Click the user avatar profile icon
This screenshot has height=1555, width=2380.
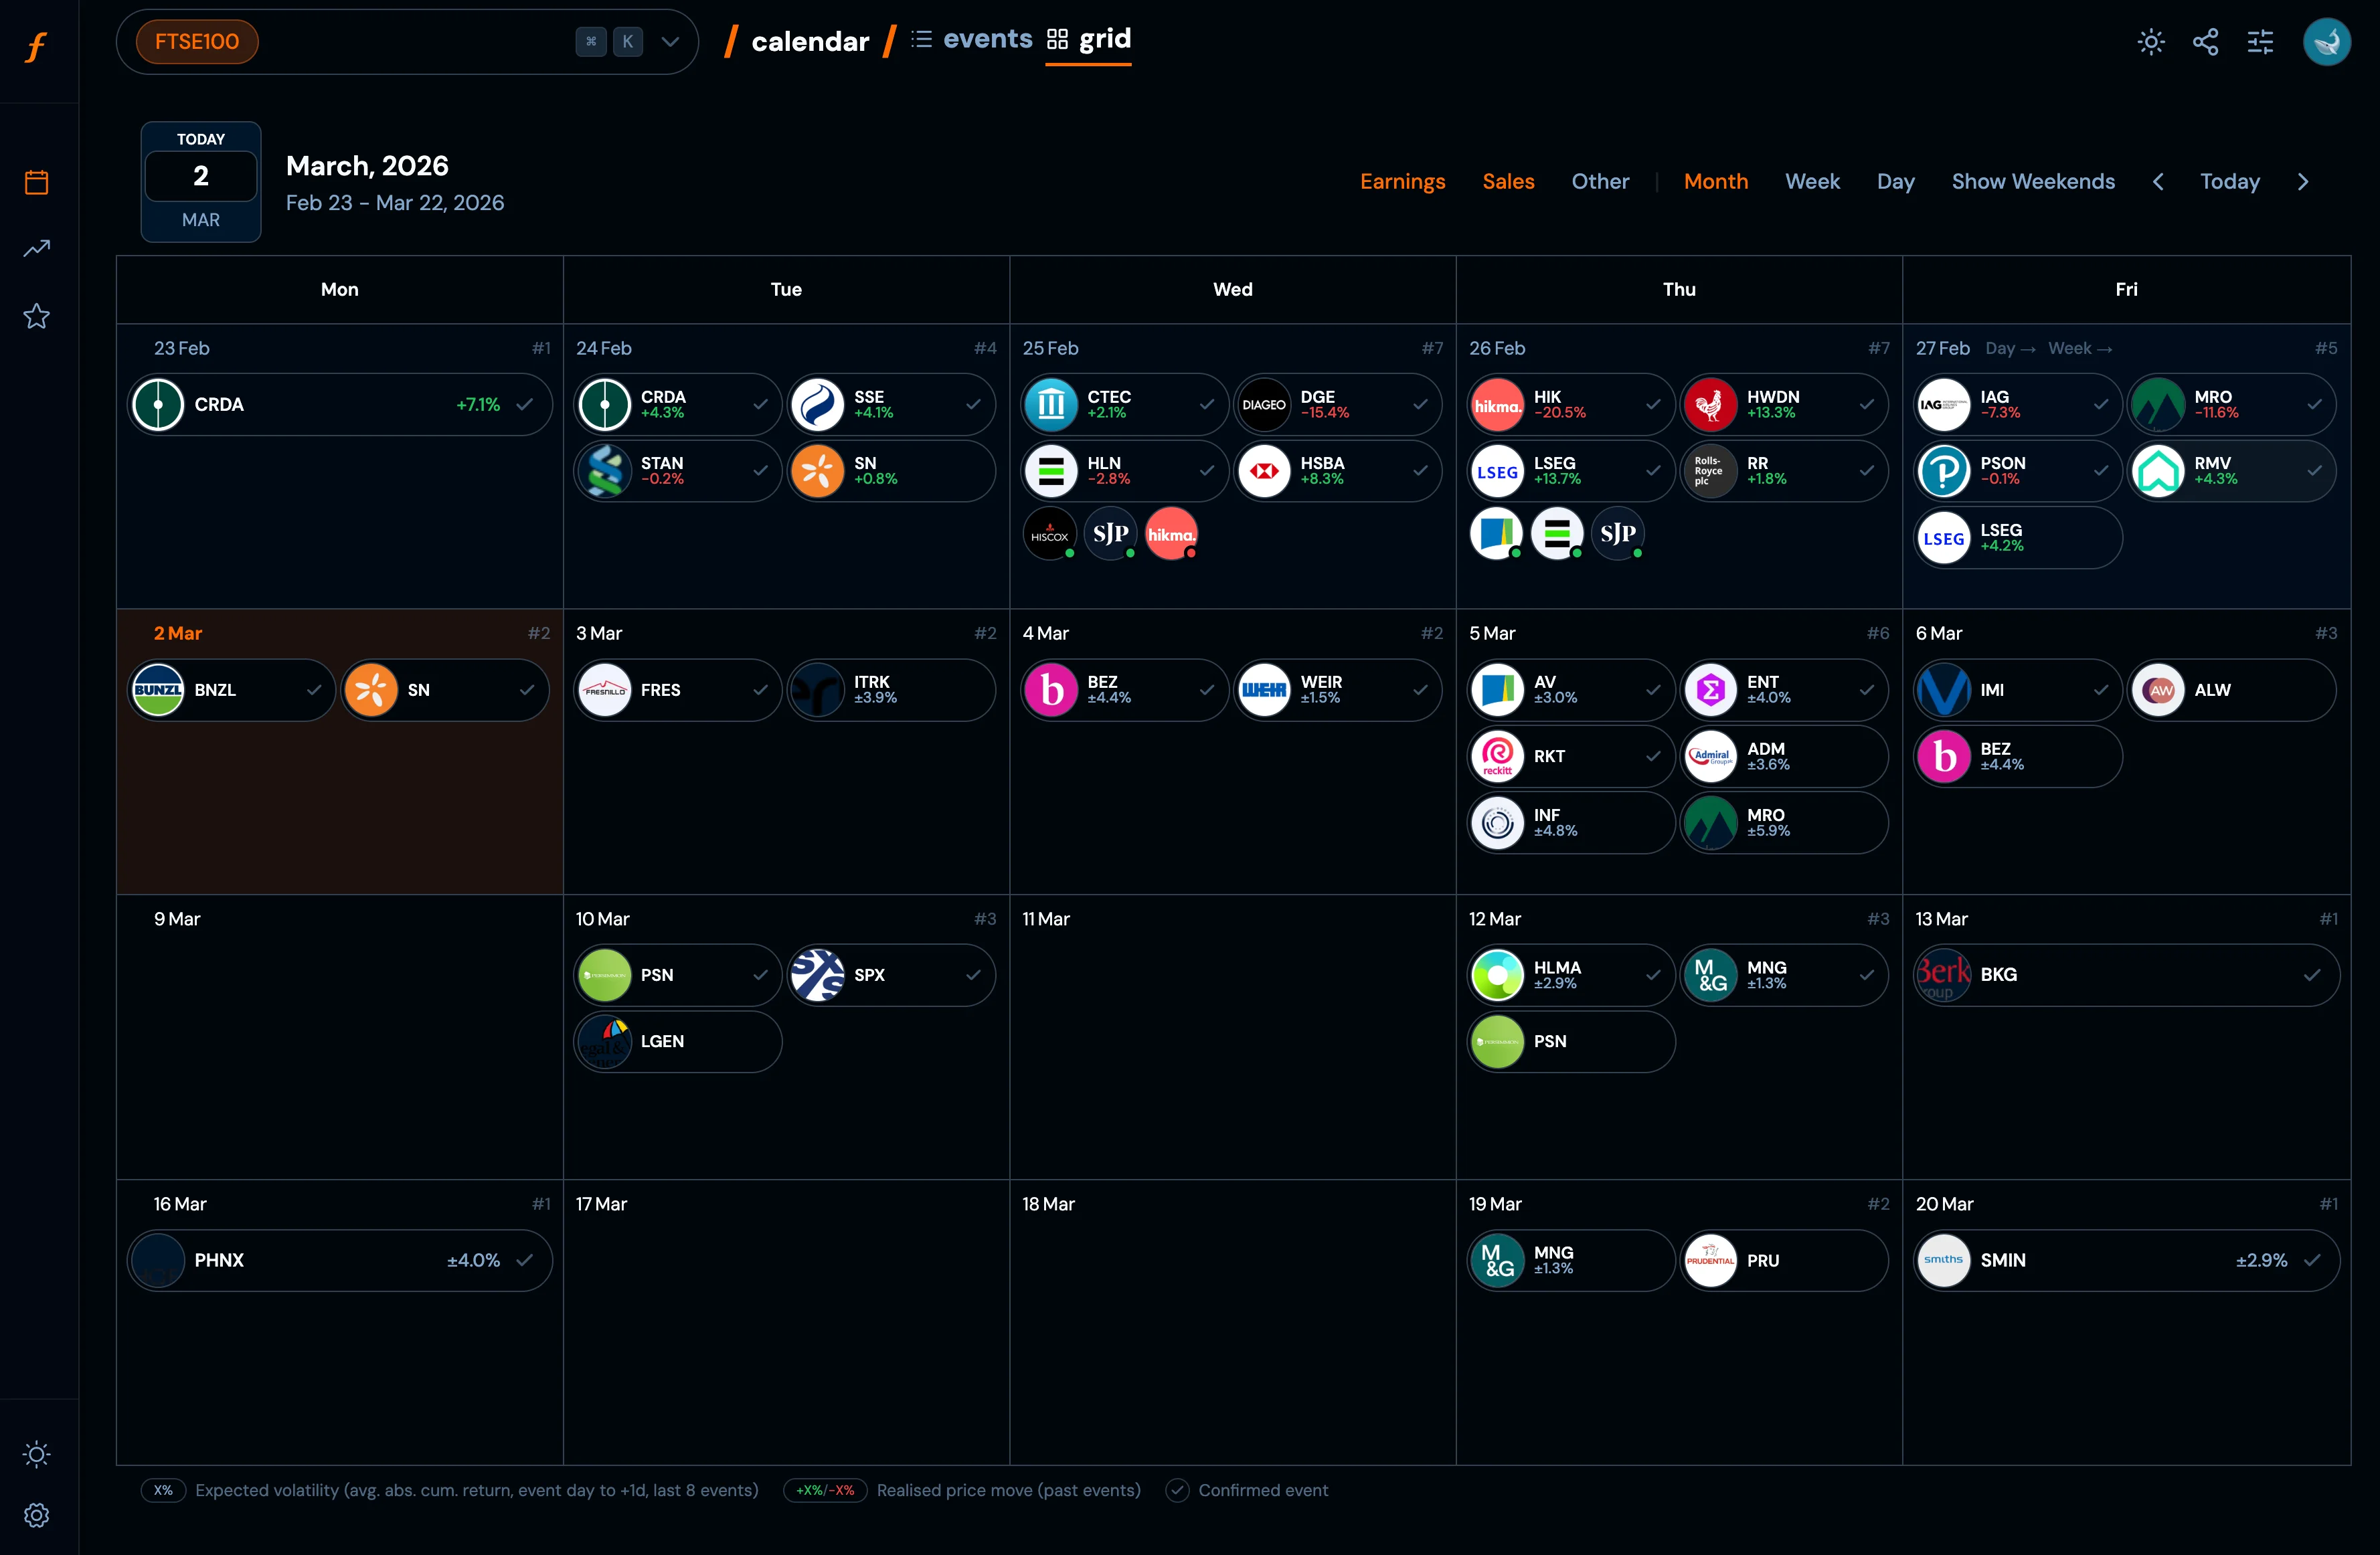pos(2326,41)
